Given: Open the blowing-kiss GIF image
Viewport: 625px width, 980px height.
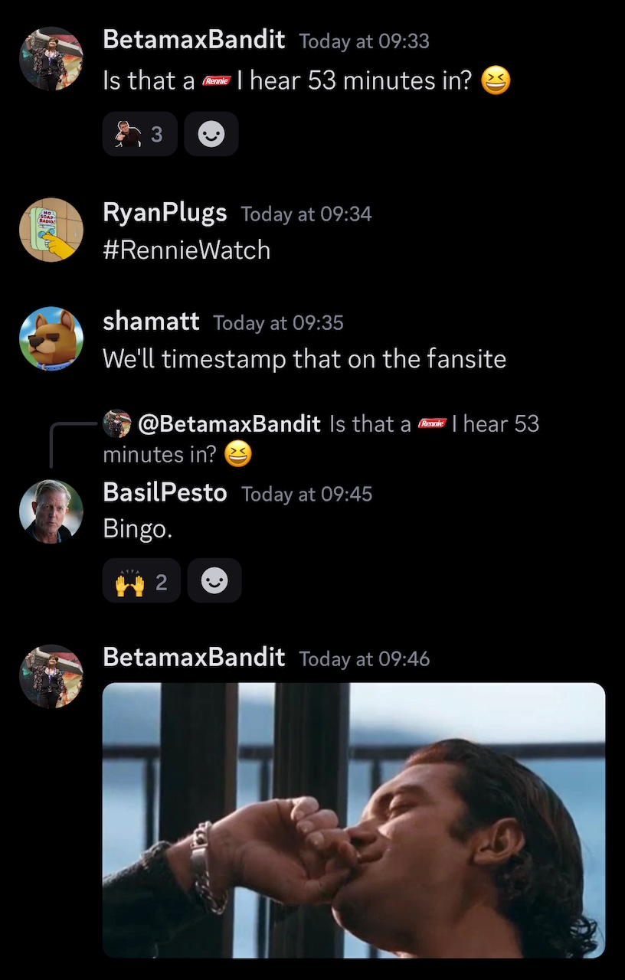Looking at the screenshot, I should 354,820.
